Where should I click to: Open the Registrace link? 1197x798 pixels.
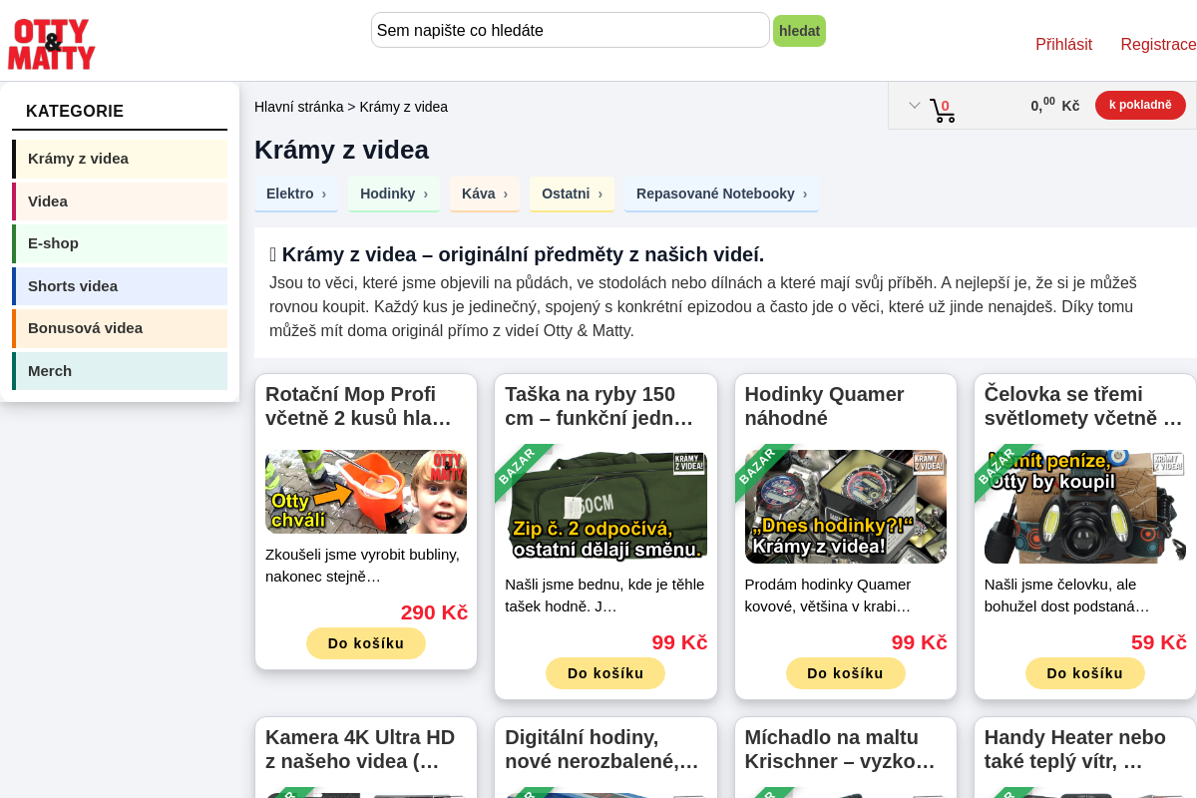(1158, 44)
